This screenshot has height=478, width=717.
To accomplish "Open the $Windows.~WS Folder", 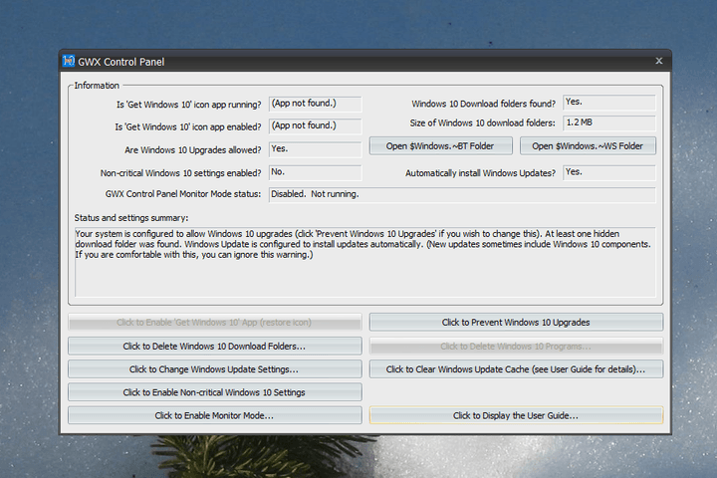I will 588,146.
